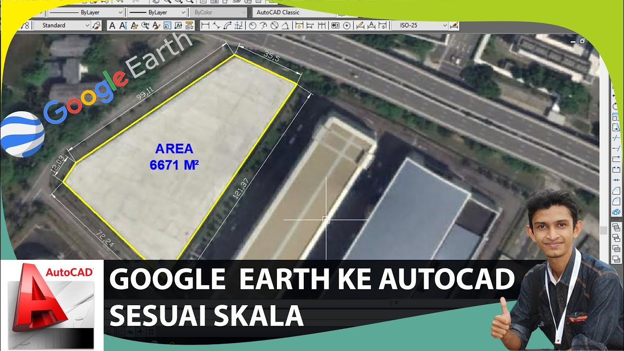Viewport: 624px width, 351px height.
Task: Open the Standard text style dropdown
Action: click(x=62, y=25)
